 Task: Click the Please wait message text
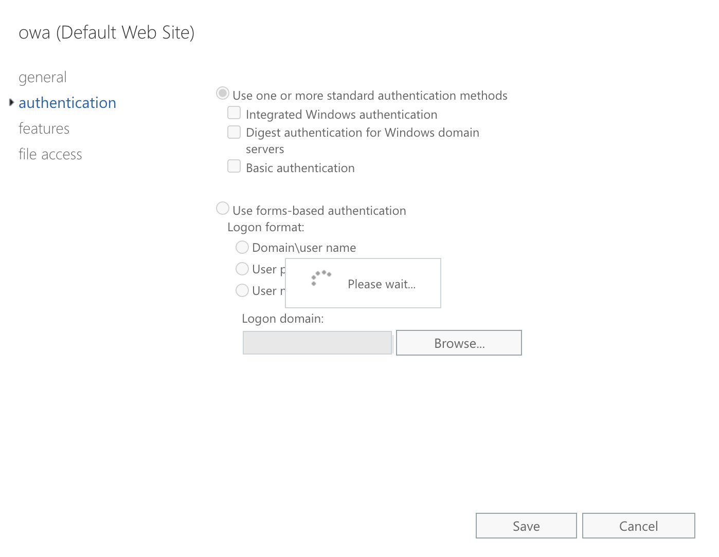(x=382, y=284)
